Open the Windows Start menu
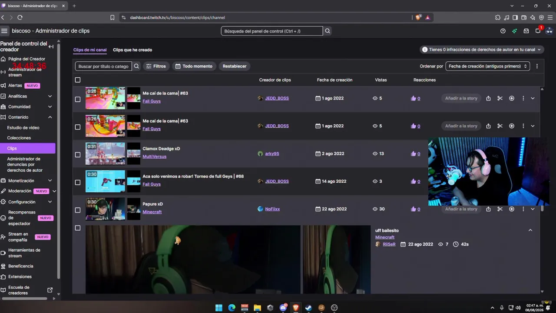 (219, 308)
